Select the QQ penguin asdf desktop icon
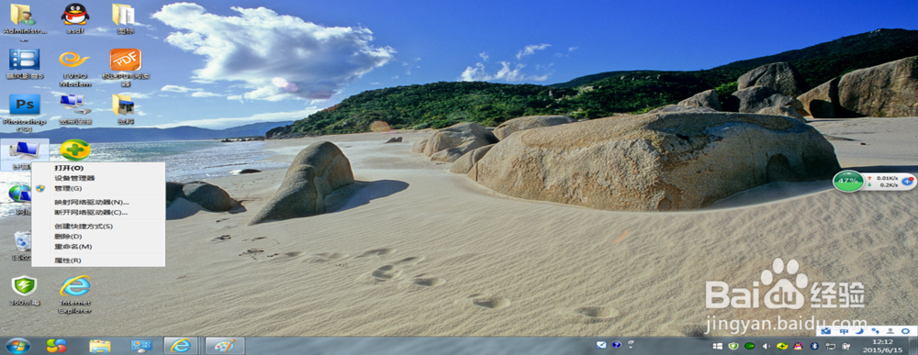Screen dimensions: 918x355 tap(75, 19)
